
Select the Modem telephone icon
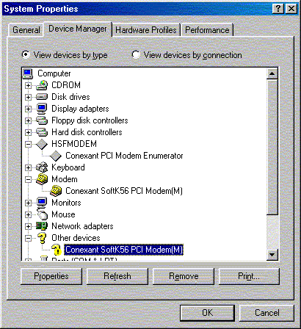(42, 179)
